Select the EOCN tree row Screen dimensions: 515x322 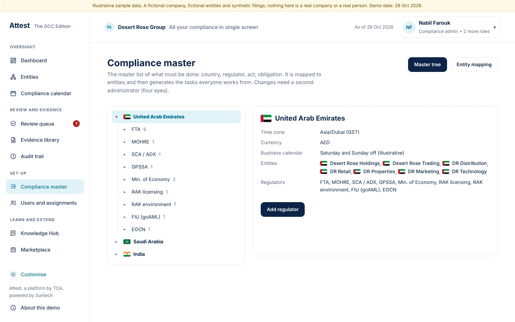[181, 229]
